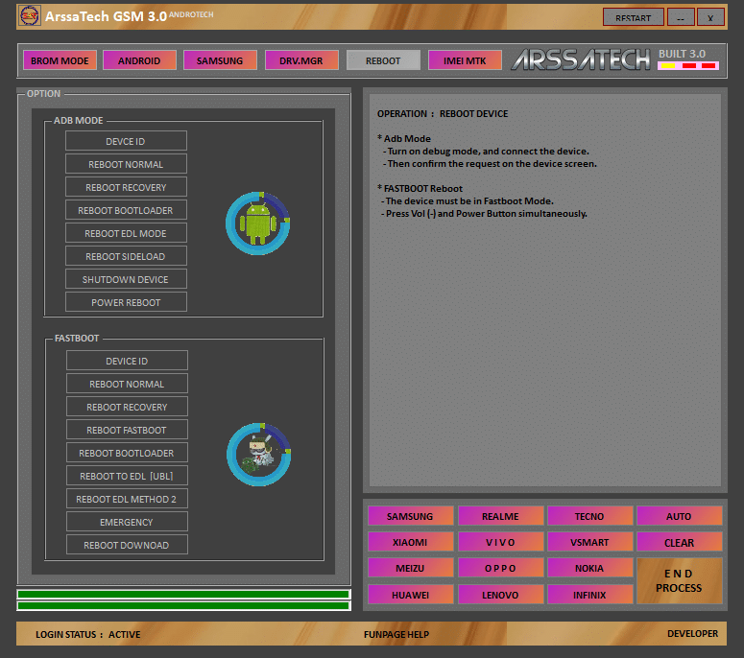Select SAMSUNG brand button at bottom

point(411,516)
